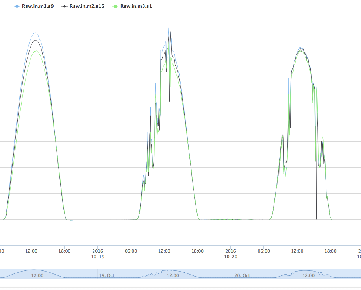Viewport: 361px width, 290px height.
Task: Click the 2016 10-19 x-axis date label
Action: (x=98, y=253)
